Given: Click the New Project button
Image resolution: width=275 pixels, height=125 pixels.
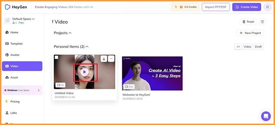Looking at the screenshot, I should 250,33.
